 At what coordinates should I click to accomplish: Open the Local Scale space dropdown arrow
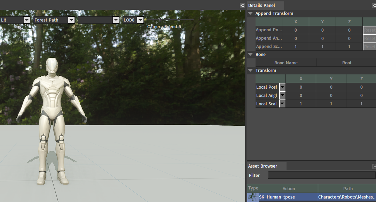(x=282, y=104)
